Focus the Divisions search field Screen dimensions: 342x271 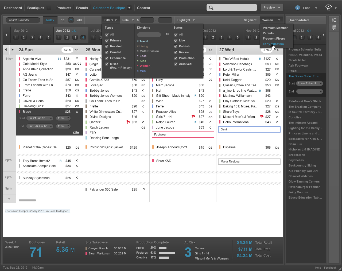coord(149,34)
